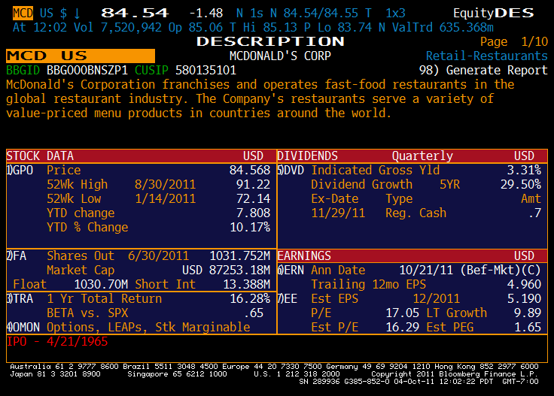Screen dimensions: 554x396
Task: Click the Lo 83.74 low price
Action: (345, 28)
